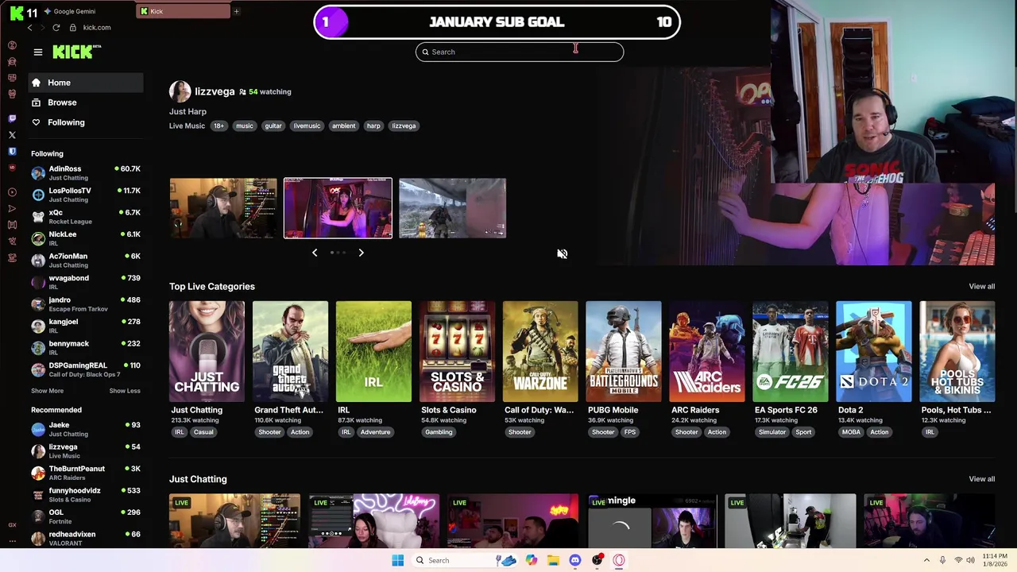Open AdinRoss channel in Following list
1017x572 pixels.
point(86,173)
